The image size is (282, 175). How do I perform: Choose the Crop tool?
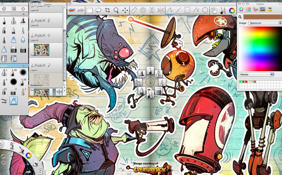107,10
